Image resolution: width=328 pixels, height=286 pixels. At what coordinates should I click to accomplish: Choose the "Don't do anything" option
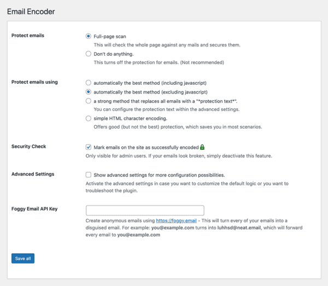89,54
